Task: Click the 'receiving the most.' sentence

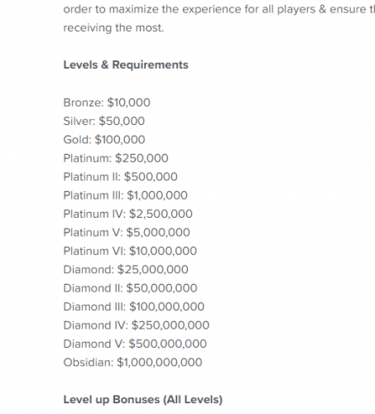Action: (113, 28)
